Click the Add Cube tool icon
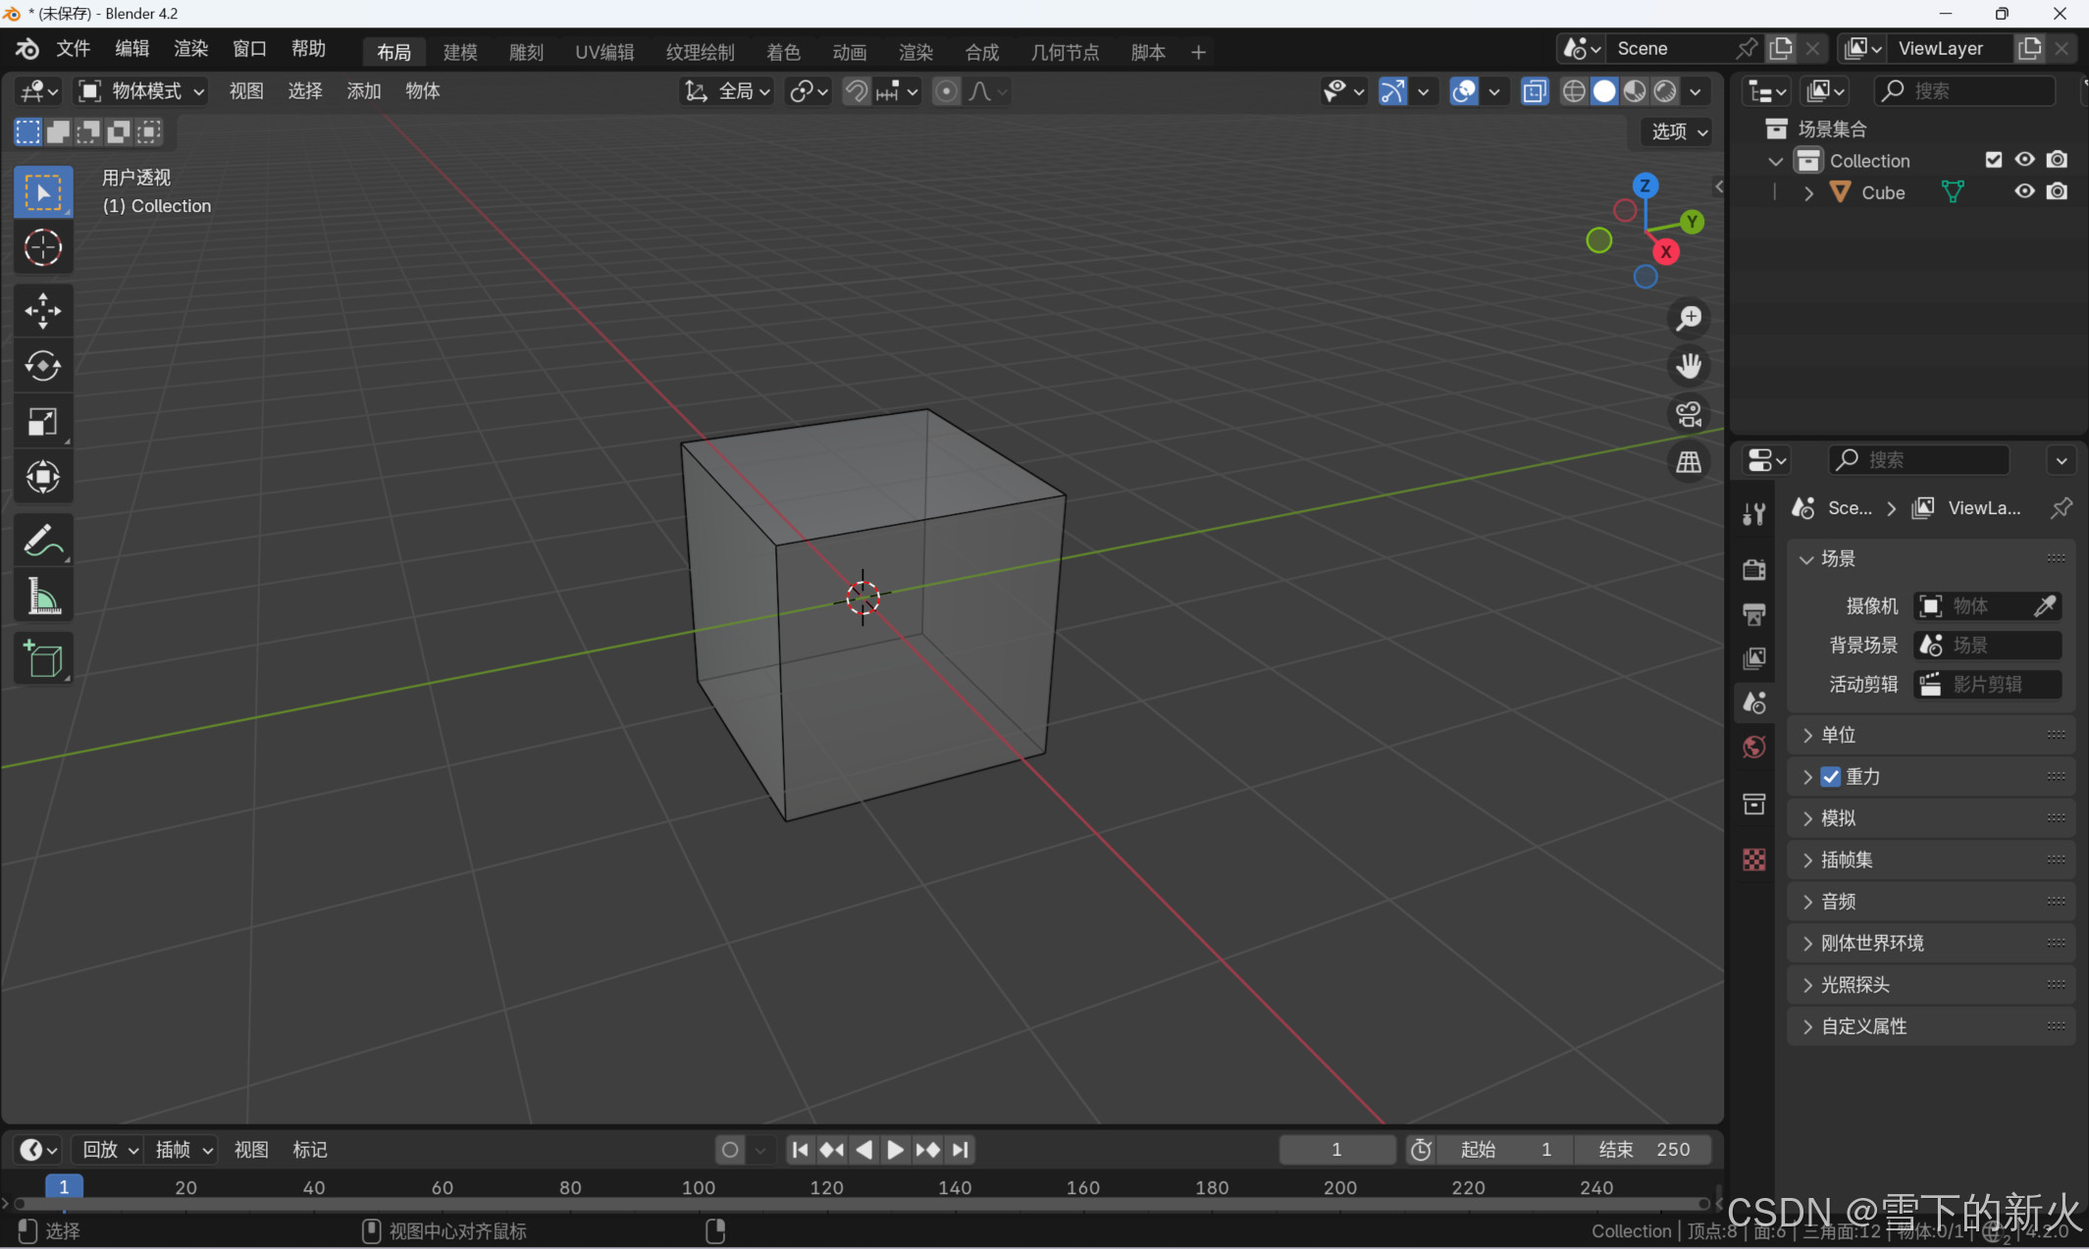 [42, 659]
